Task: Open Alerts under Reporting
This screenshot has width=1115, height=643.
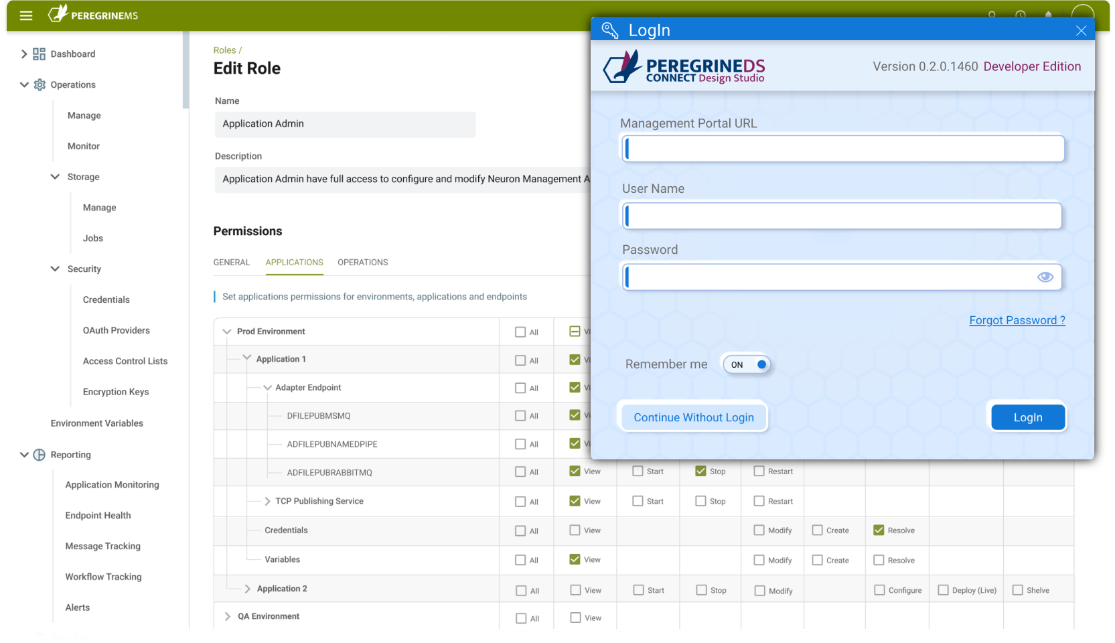Action: click(78, 608)
